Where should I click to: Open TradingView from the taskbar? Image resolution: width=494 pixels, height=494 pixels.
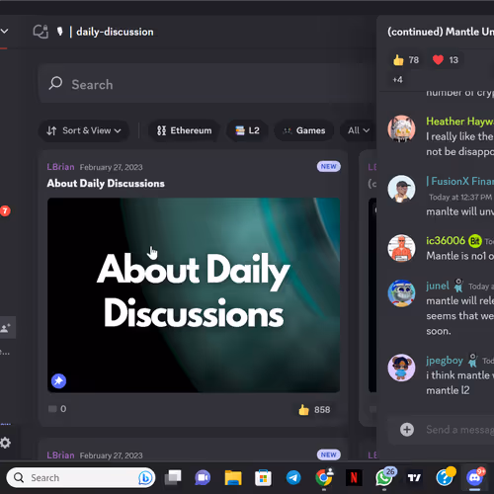click(414, 477)
